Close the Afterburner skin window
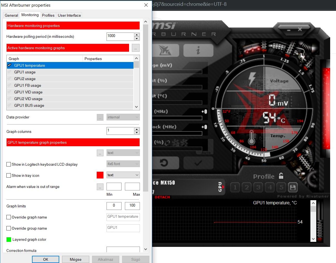Screen dimensions: 336x263 point(300,29)
